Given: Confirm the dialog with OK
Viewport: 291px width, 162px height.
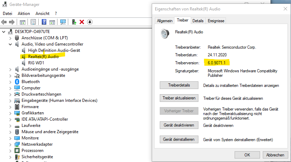Looking at the screenshot, I should 247,155.
